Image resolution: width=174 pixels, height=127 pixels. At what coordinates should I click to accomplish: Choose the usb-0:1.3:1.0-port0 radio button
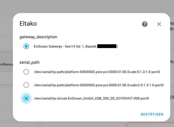tap(26, 72)
